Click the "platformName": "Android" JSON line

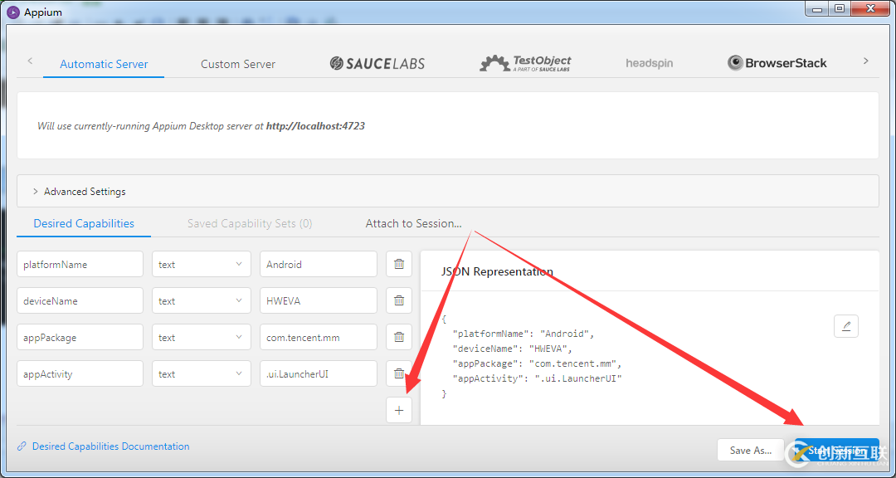click(x=523, y=334)
